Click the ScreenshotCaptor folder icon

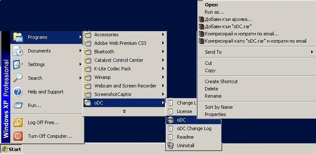88,94
